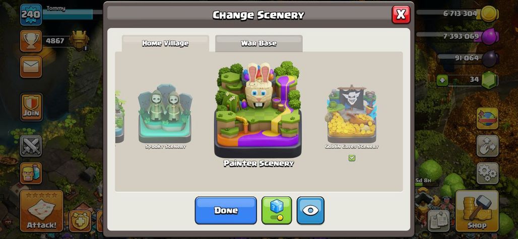The width and height of the screenshot is (518, 239).
Task: Confirm with the Done button
Action: coord(226,210)
